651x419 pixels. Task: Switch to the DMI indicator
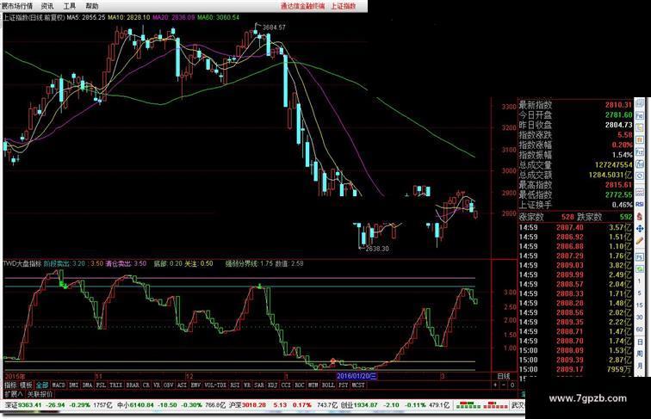pos(73,385)
